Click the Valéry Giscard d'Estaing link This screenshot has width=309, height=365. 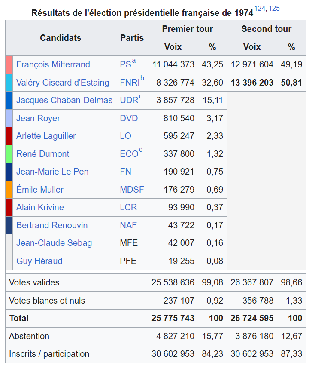point(64,83)
